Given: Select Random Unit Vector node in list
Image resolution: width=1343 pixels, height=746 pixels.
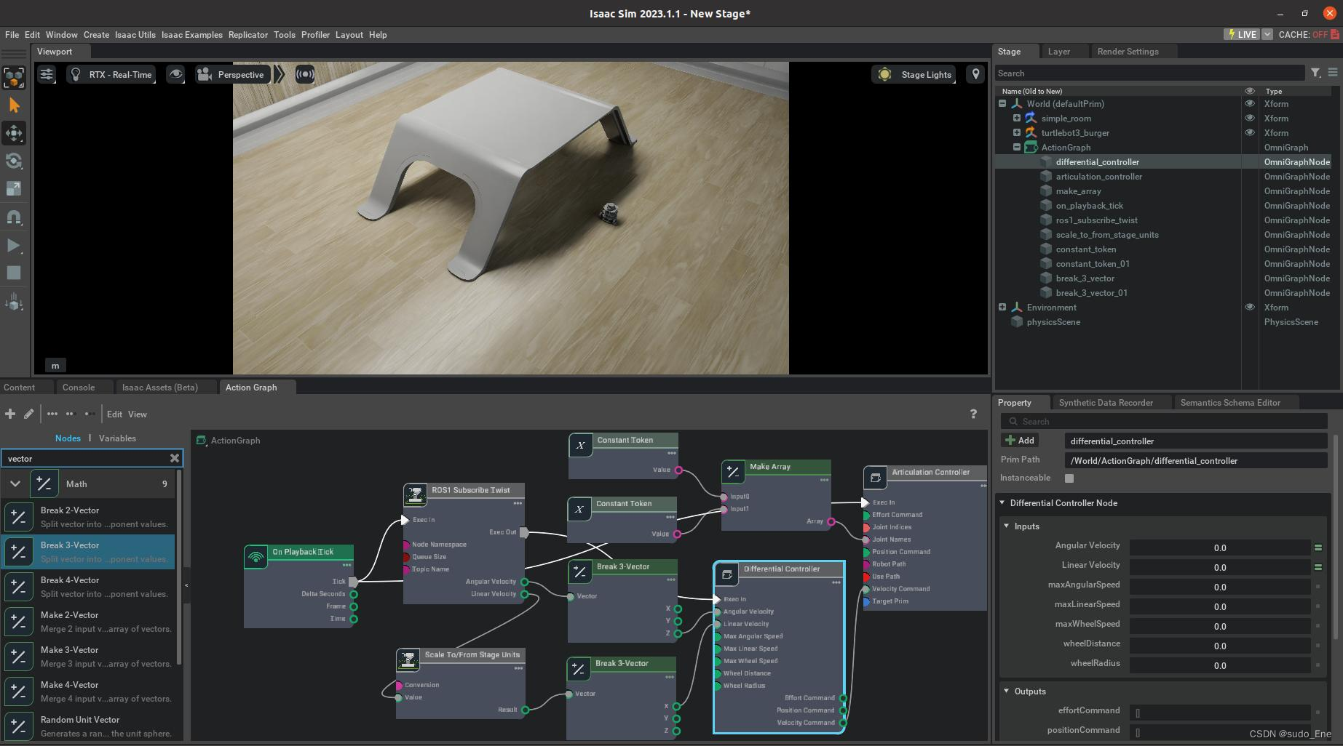Looking at the screenshot, I should tap(89, 726).
